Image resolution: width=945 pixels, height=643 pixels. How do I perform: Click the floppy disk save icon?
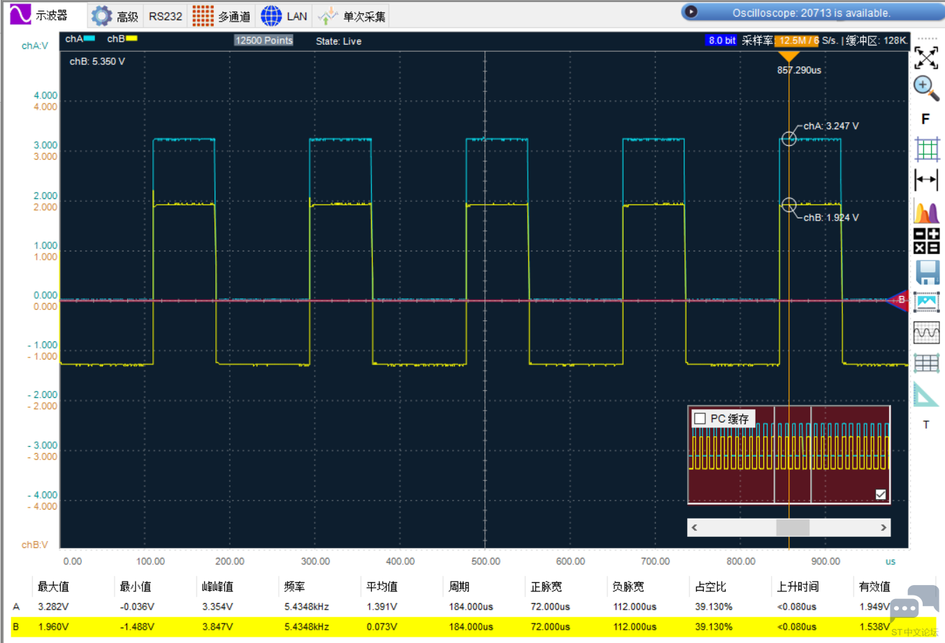point(927,272)
